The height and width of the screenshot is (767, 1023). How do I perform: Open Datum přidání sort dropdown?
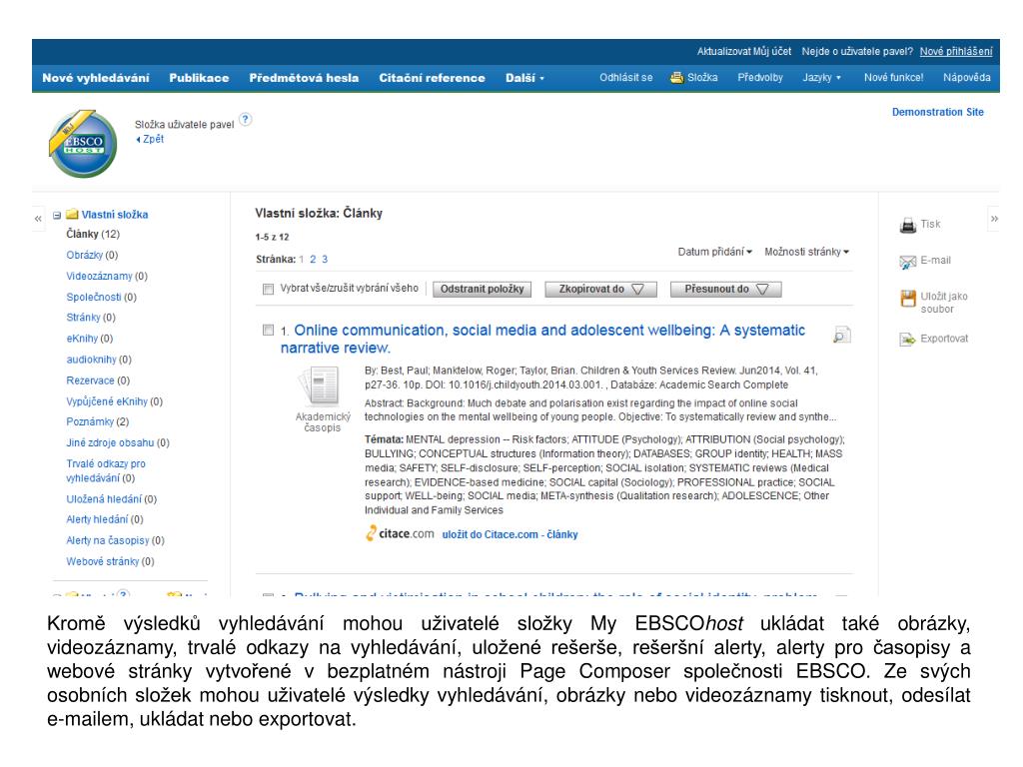(x=714, y=252)
